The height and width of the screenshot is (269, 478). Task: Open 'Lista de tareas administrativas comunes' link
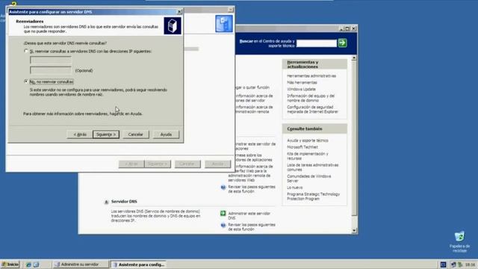coord(312,167)
